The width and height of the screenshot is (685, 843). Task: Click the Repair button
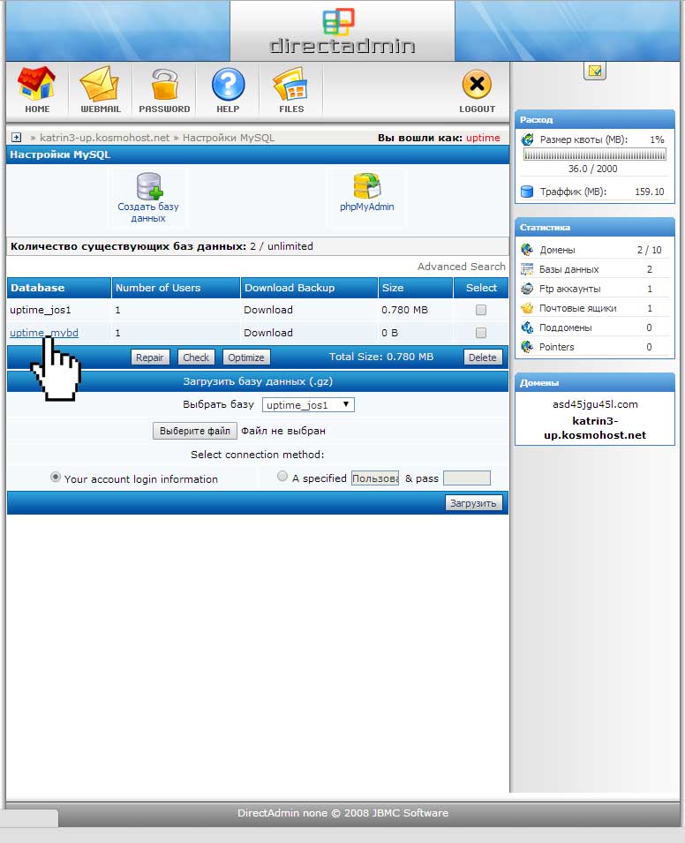point(149,358)
